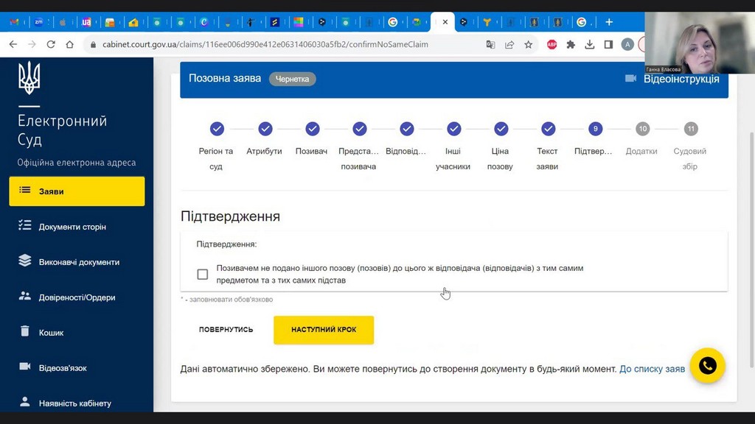Click the yellow phone call floating button
This screenshot has height=424, width=755.
(707, 366)
